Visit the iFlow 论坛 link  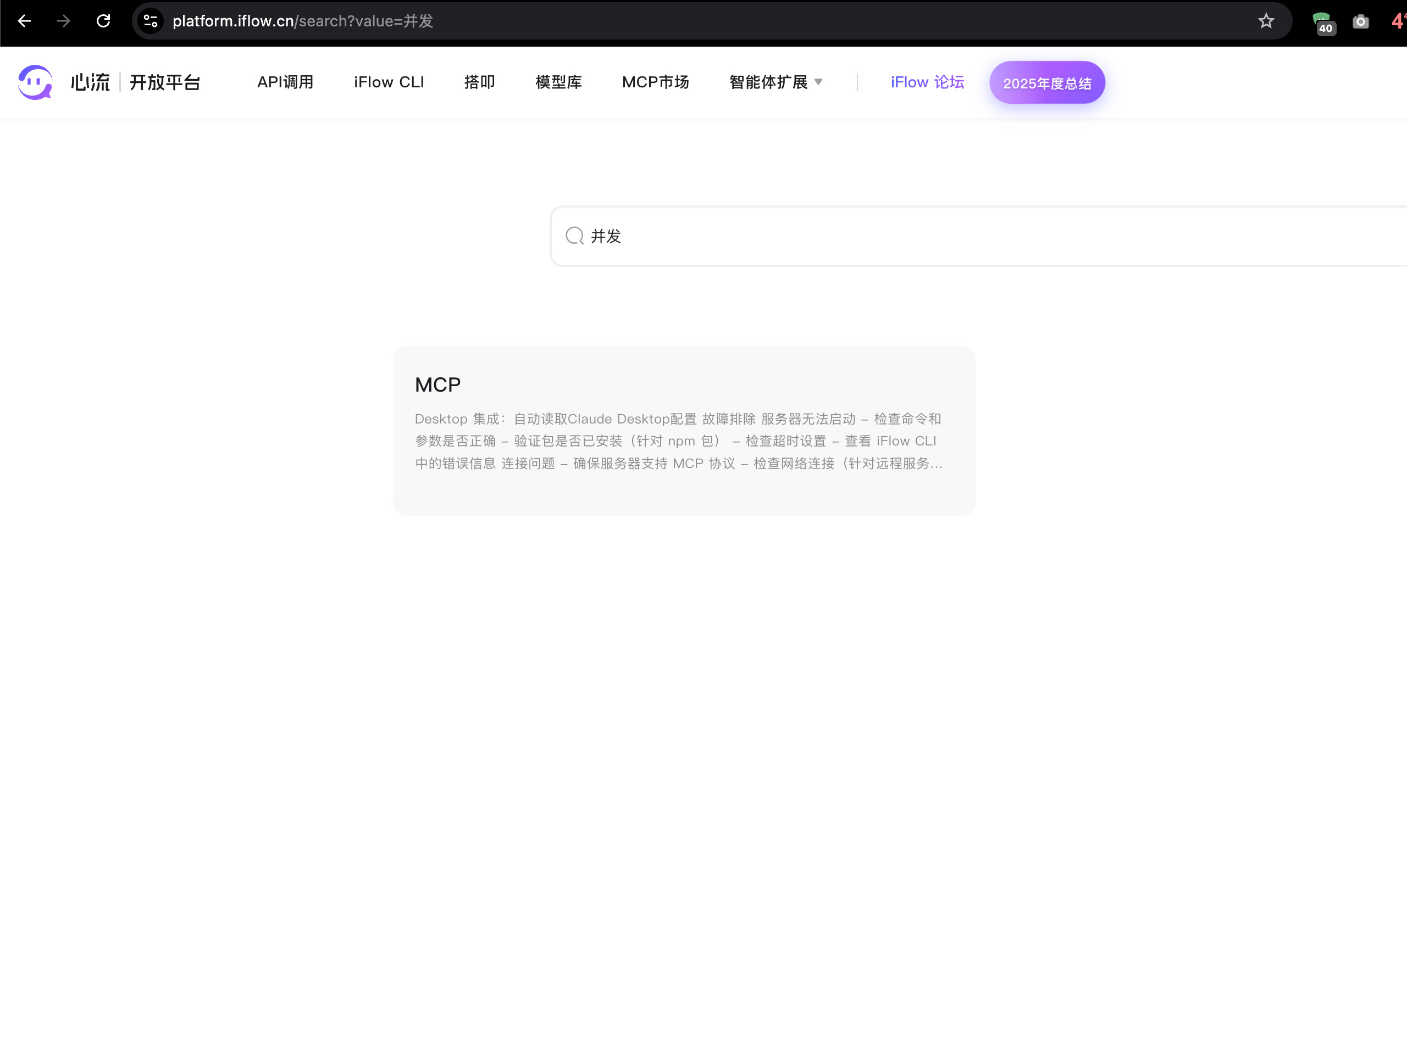click(927, 82)
